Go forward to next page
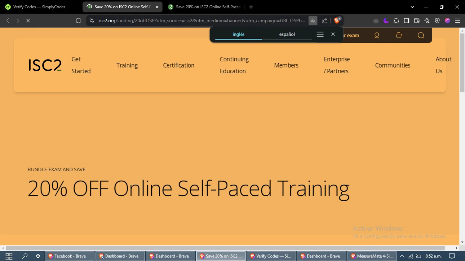This screenshot has width=465, height=261. (x=18, y=20)
